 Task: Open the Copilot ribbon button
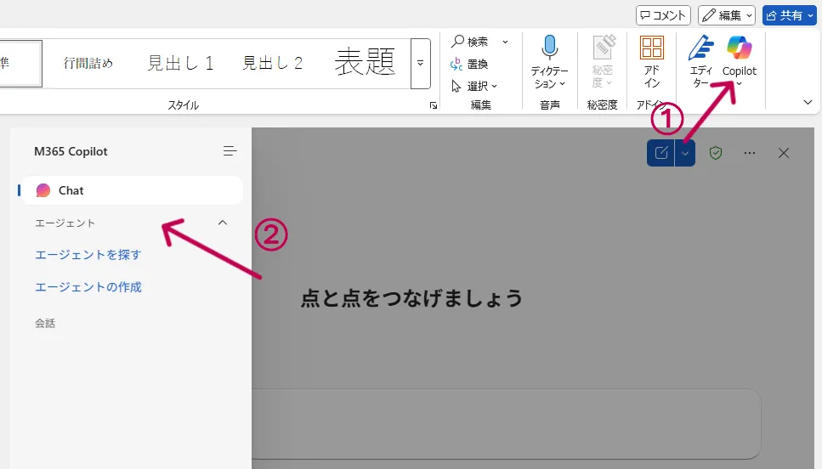tap(740, 55)
